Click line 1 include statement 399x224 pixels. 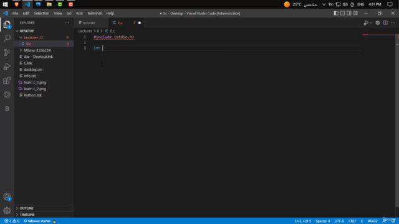coord(113,37)
